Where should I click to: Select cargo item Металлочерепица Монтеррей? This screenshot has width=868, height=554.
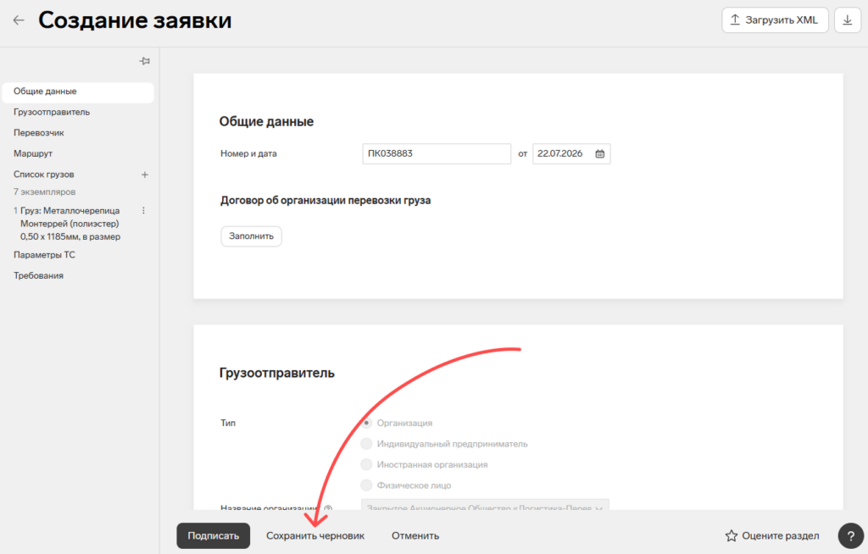(x=70, y=224)
